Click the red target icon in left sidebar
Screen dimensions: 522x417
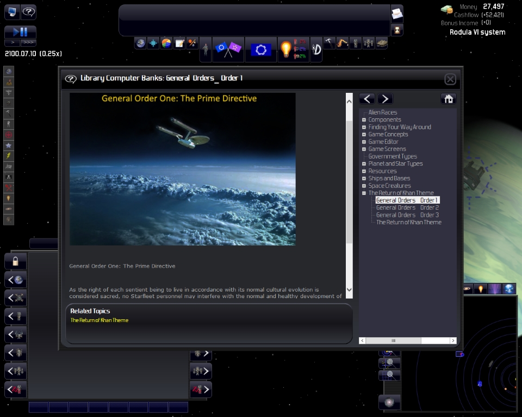click(x=9, y=135)
